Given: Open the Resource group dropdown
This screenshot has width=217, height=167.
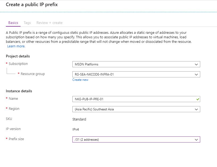Looking at the screenshot, I should pyautogui.click(x=136, y=74).
